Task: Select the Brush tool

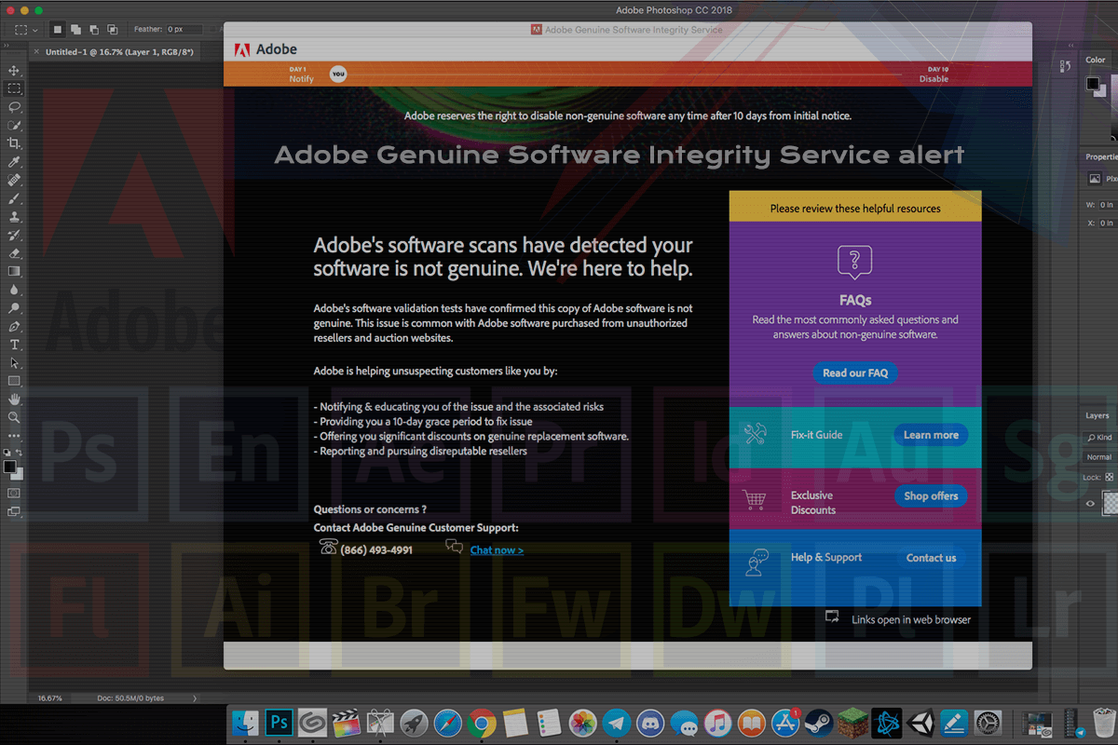Action: pyautogui.click(x=14, y=198)
